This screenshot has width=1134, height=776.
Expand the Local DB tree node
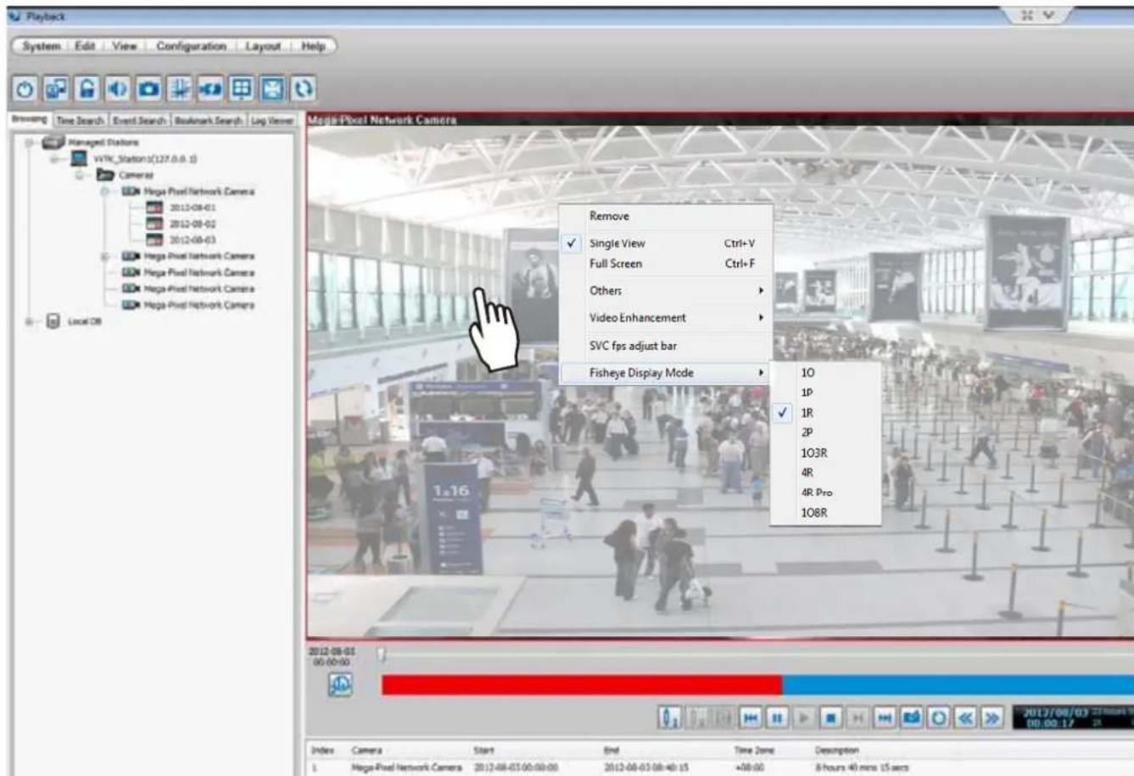click(x=29, y=321)
